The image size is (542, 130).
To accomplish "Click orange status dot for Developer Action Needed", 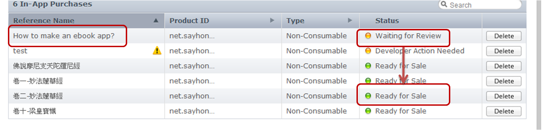I will click(368, 51).
